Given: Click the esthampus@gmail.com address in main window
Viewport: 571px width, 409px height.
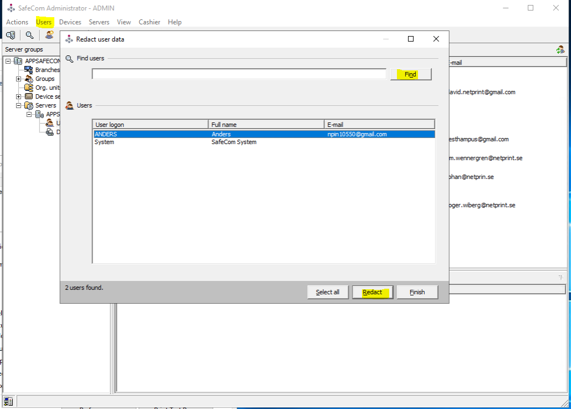Looking at the screenshot, I should pyautogui.click(x=479, y=139).
